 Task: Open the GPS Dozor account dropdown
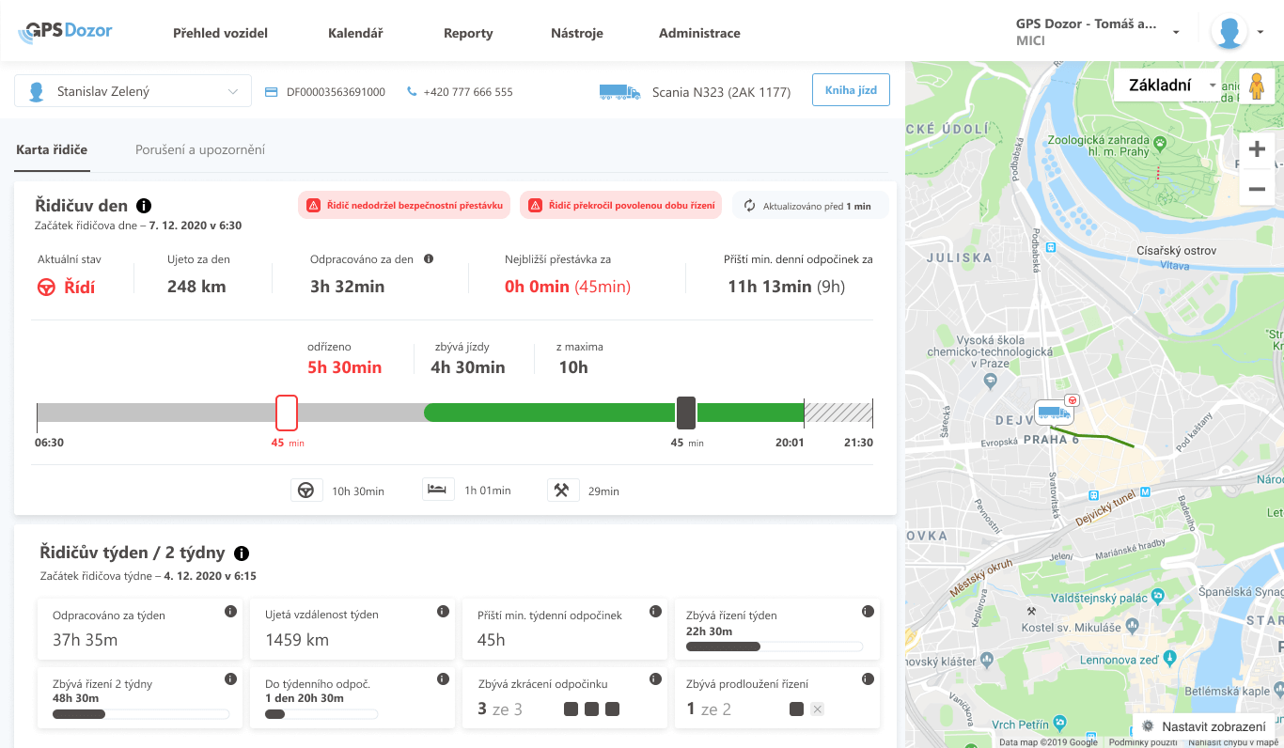[1098, 32]
